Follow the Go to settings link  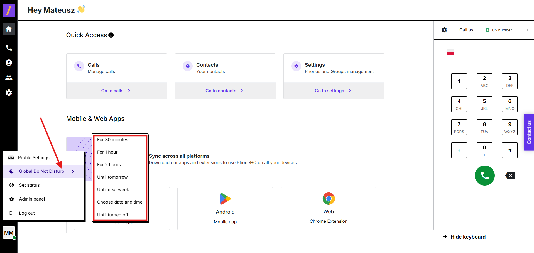[333, 91]
